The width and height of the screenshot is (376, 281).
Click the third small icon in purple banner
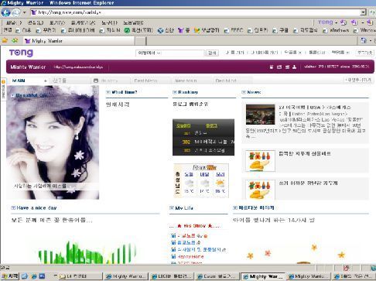[287, 67]
